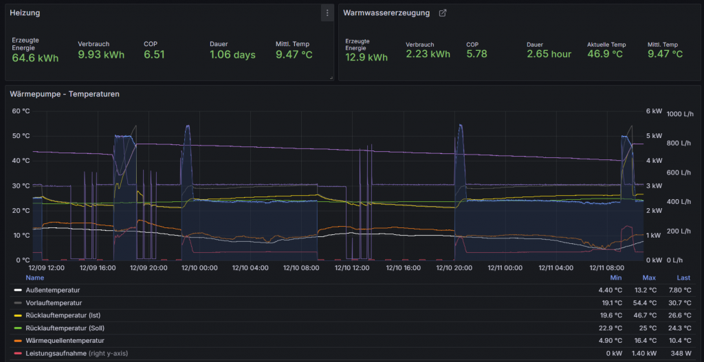The width and height of the screenshot is (704, 362).
Task: Open the Heizung panel title menu
Action: point(25,13)
